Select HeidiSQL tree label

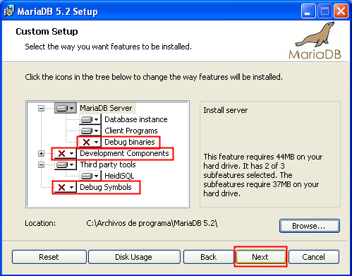click(x=119, y=176)
